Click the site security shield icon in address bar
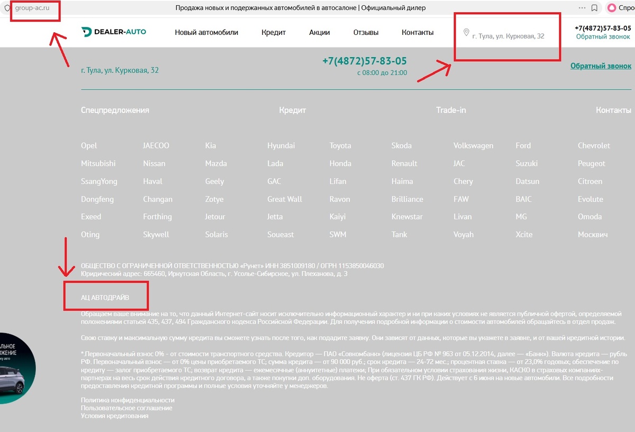This screenshot has height=432, width=635. [x=7, y=8]
